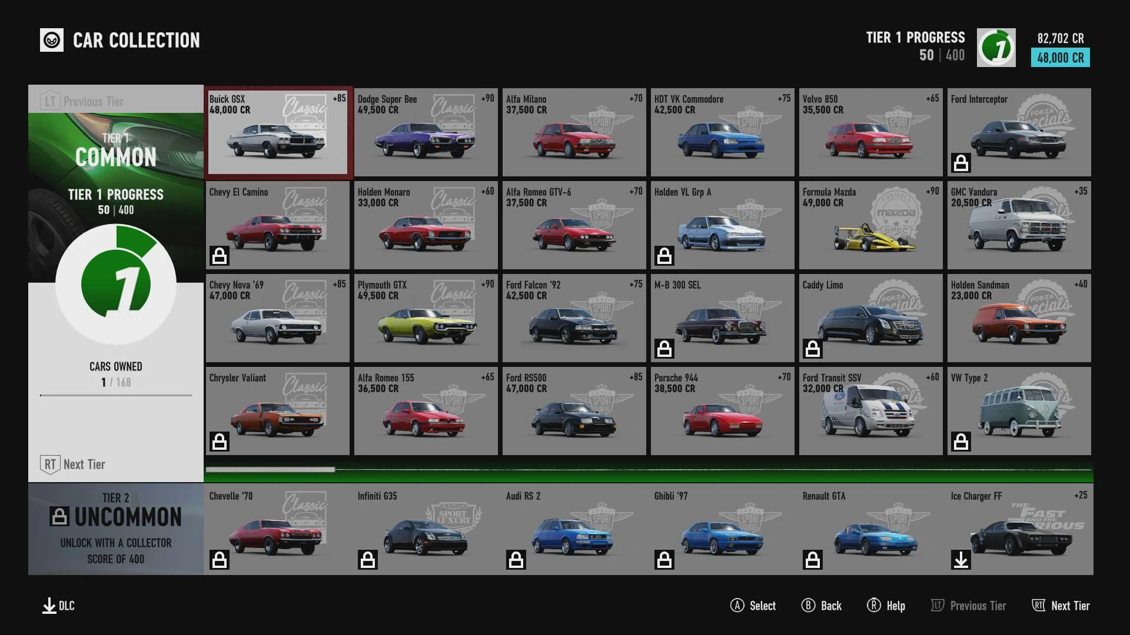Choose the GMC Vandura tile
The image size is (1130, 635).
(x=1019, y=225)
